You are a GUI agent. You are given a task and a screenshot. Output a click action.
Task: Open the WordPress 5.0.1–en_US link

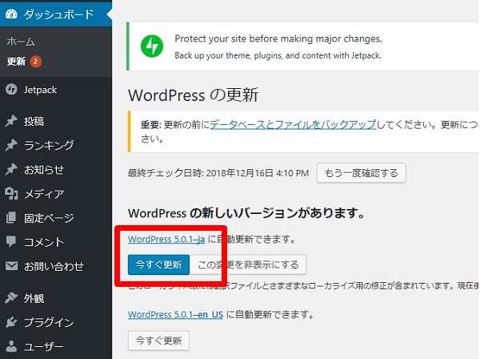click(175, 315)
